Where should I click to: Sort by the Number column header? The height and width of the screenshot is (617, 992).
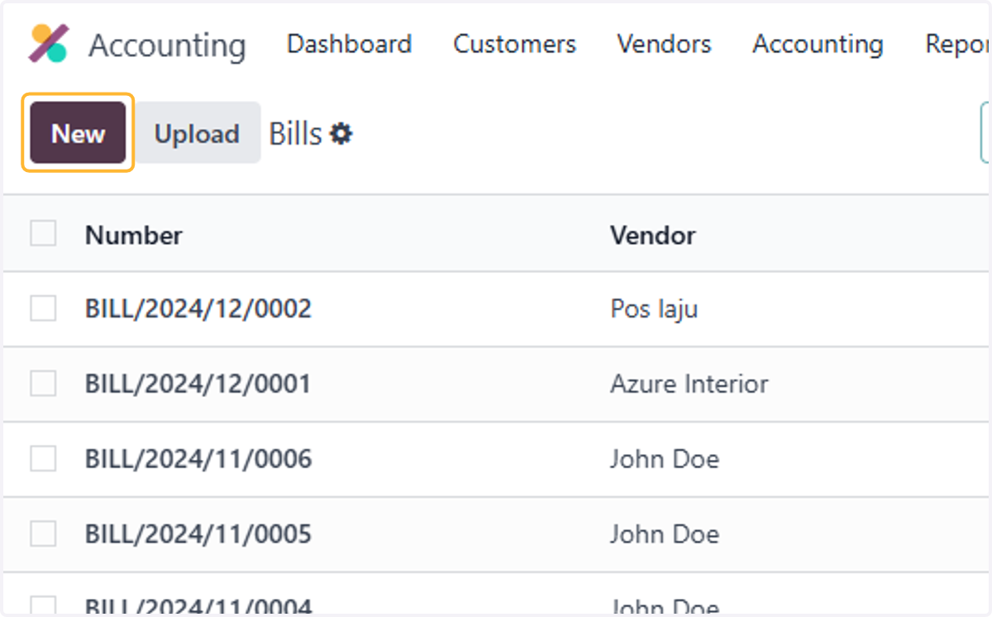click(133, 235)
